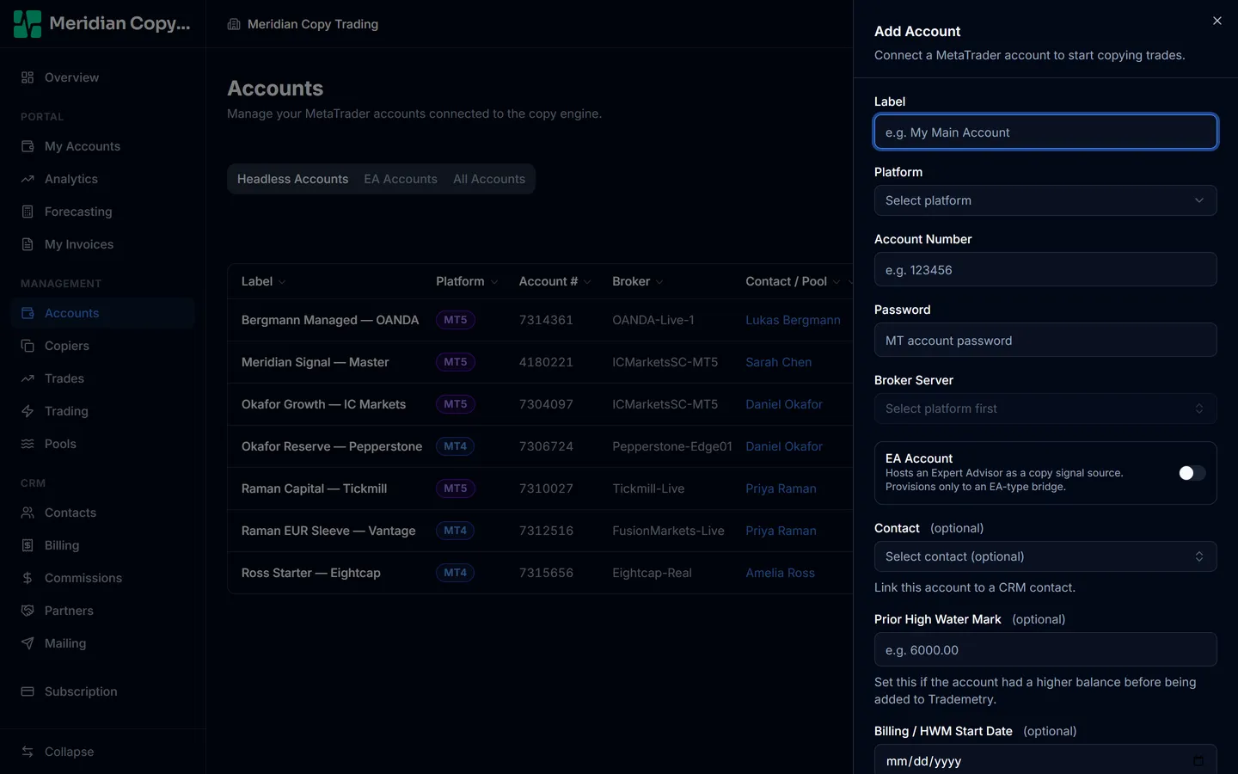The width and height of the screenshot is (1238, 774).
Task: Open the Commissions menu item
Action: point(103,578)
